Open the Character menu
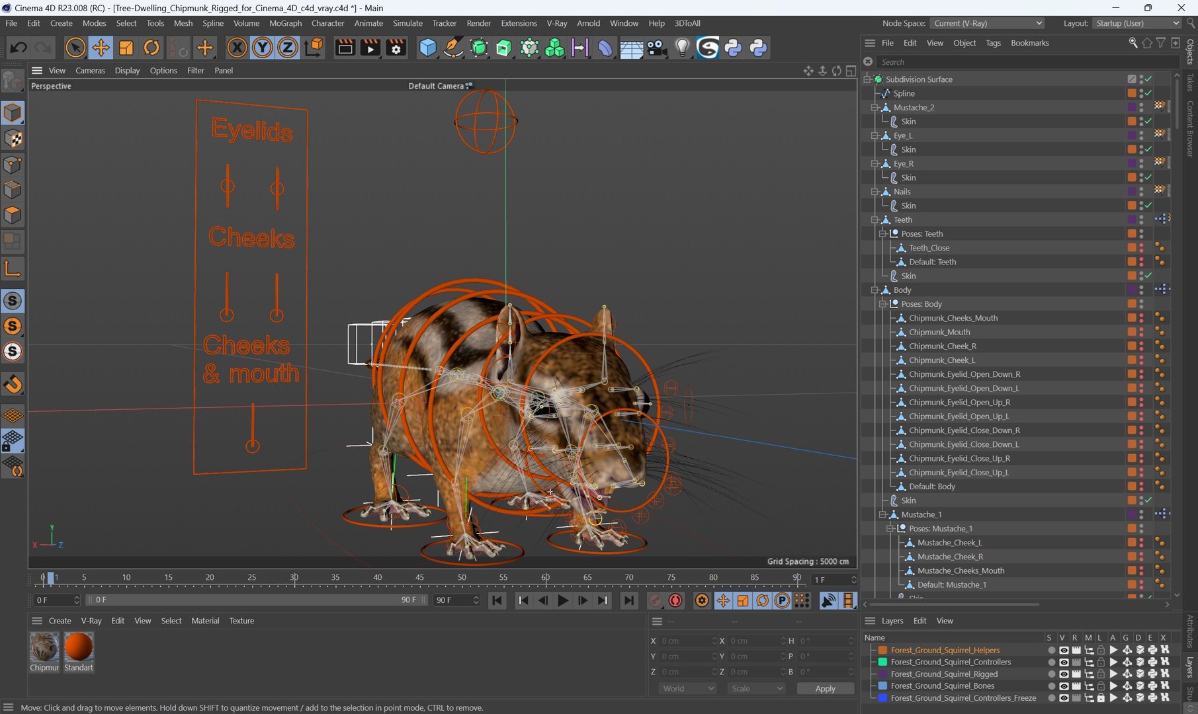The width and height of the screenshot is (1198, 714). click(328, 23)
